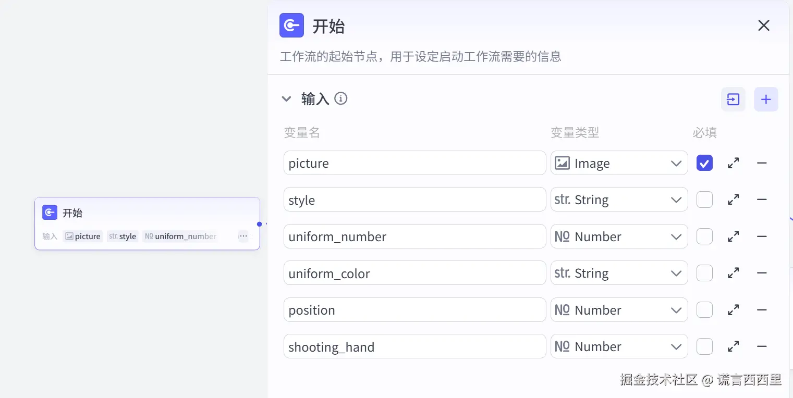Screen dimensions: 793x398
Task: Remove the uniform_number variable row
Action: (762, 237)
